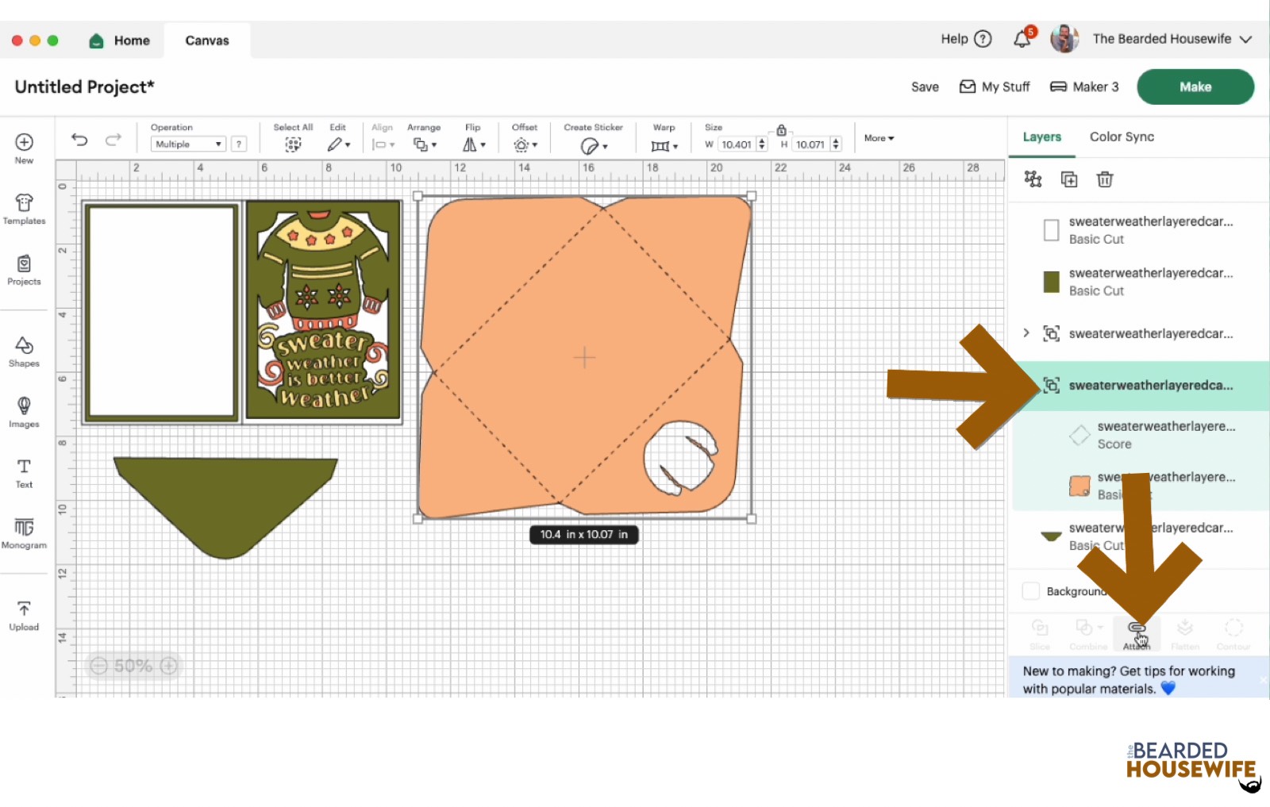Switch to the Color Sync tab
1270x807 pixels.
[1122, 136]
